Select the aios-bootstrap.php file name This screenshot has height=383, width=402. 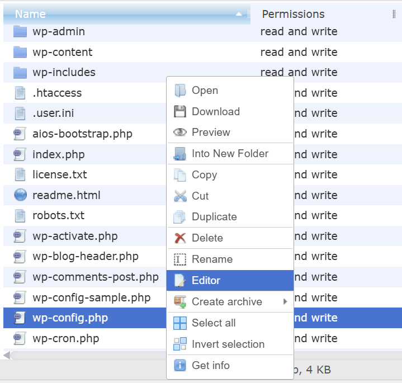point(82,134)
